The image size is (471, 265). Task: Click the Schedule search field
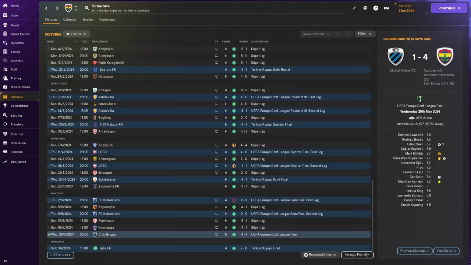pos(215,8)
